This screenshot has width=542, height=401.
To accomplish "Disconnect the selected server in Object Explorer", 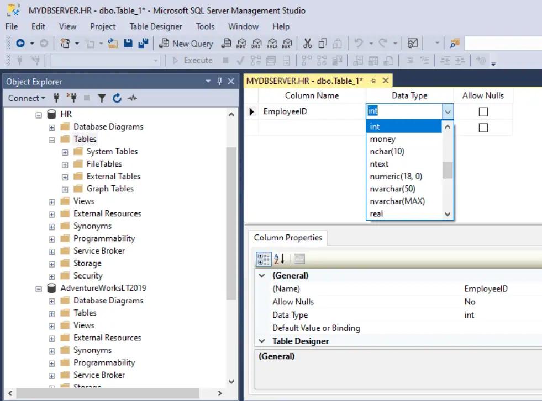I will point(72,98).
